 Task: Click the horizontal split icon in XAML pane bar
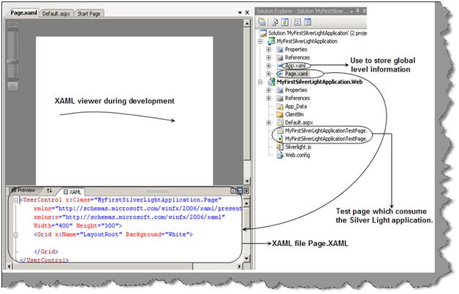[240, 191]
